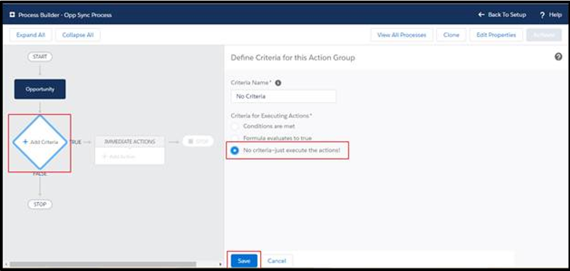Expand All process nodes

pyautogui.click(x=31, y=35)
